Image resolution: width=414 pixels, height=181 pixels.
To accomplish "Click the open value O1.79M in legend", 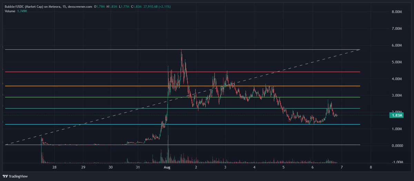I will pos(100,6).
